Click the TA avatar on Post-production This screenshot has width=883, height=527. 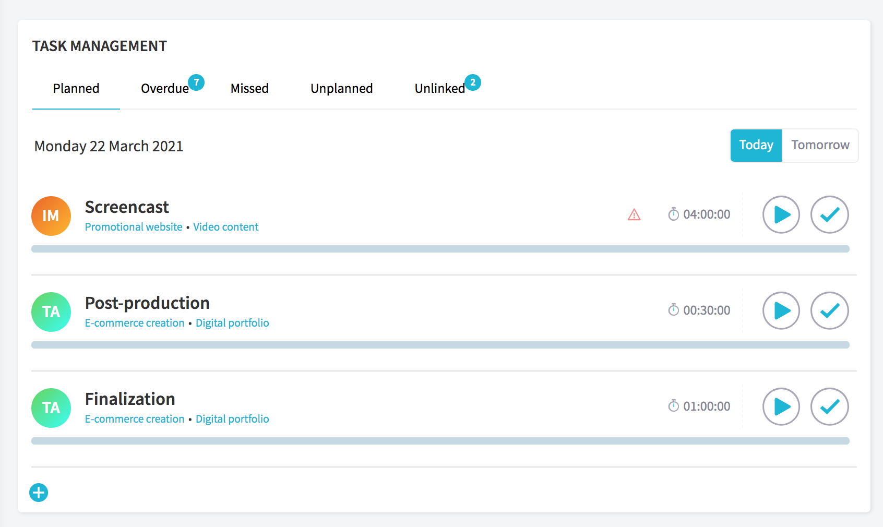point(51,312)
